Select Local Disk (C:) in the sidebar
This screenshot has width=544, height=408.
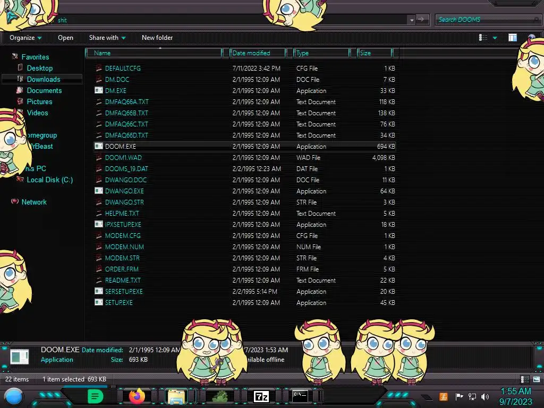click(50, 180)
